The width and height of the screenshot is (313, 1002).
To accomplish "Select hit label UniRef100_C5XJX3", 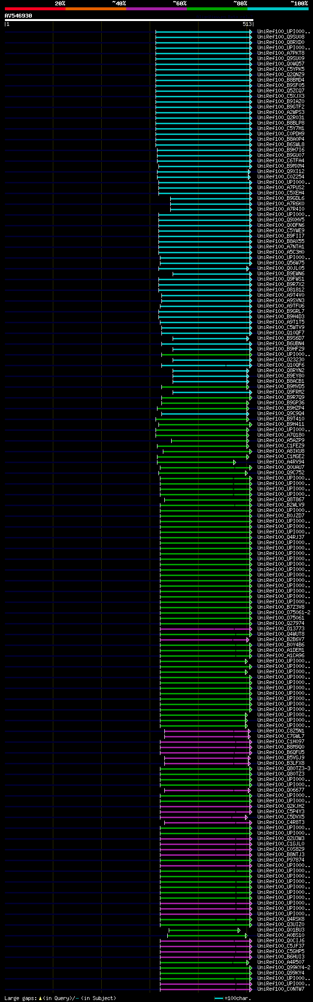I will [x=281, y=96].
